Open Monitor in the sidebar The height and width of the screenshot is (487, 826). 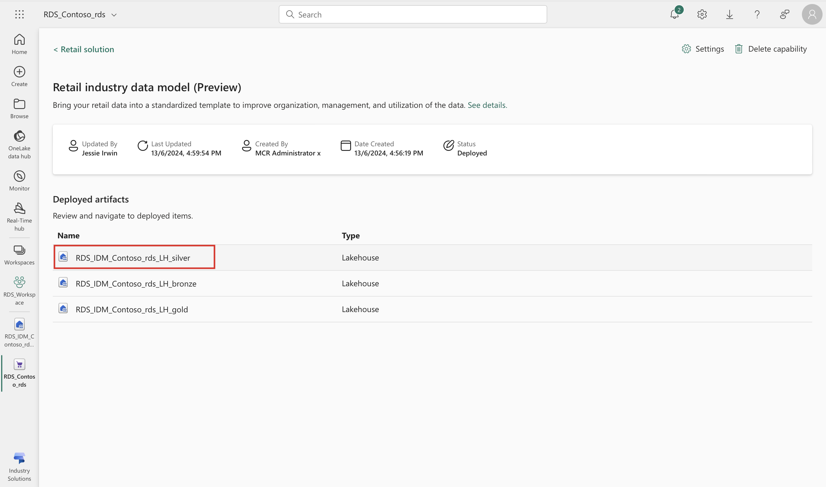20,181
